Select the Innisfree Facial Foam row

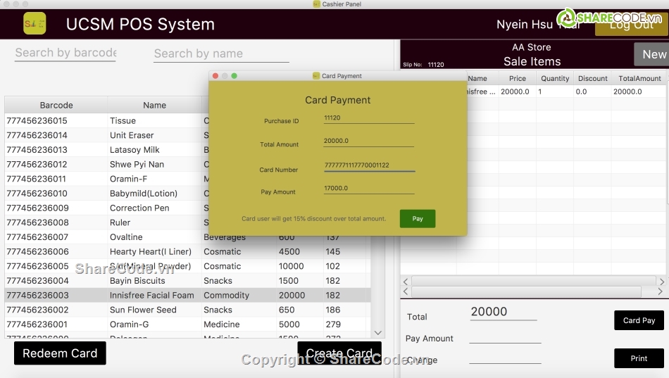[152, 296]
